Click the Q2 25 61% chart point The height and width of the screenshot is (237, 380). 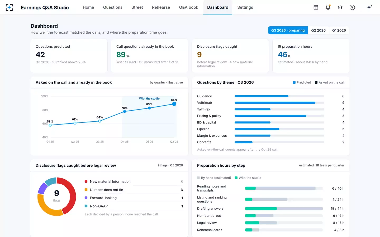[x=75, y=123]
